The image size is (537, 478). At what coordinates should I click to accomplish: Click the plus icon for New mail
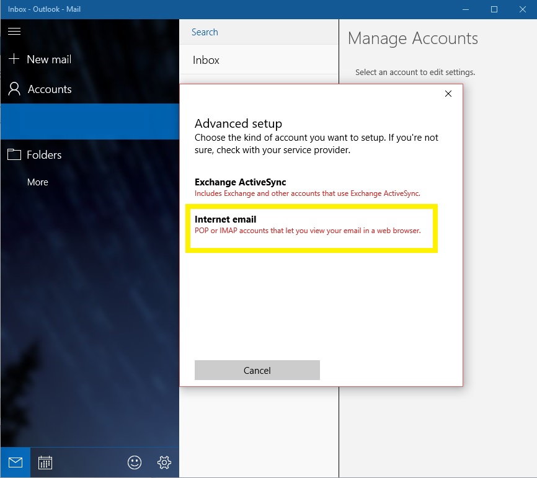pyautogui.click(x=14, y=59)
